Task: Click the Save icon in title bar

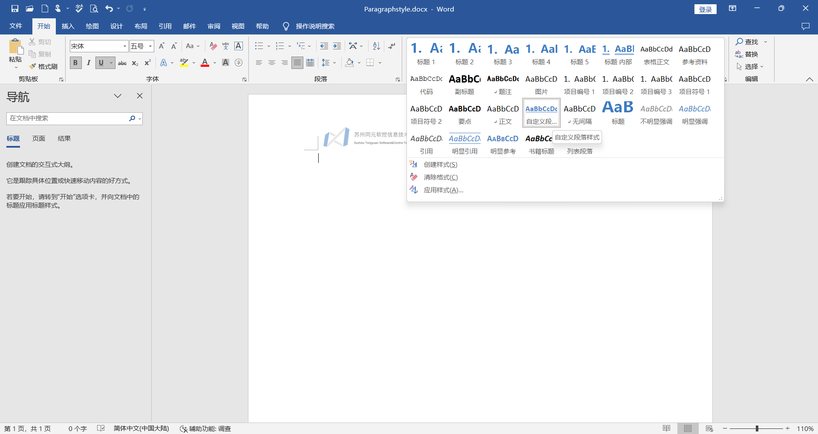Action: 14,9
